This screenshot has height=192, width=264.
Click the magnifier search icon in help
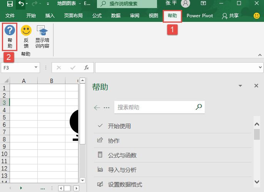[x=199, y=107]
